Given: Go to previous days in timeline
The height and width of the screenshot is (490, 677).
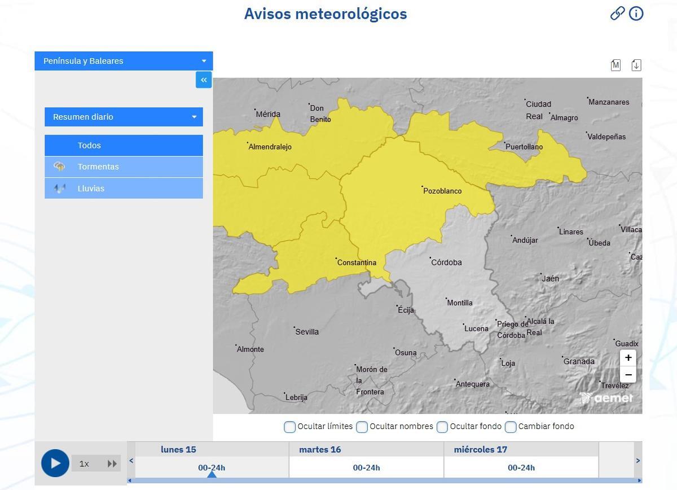Looking at the screenshot, I should point(131,461).
